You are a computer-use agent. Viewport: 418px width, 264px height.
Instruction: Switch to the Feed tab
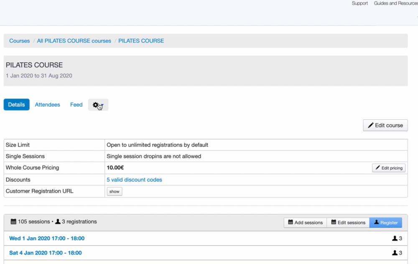[x=76, y=105]
